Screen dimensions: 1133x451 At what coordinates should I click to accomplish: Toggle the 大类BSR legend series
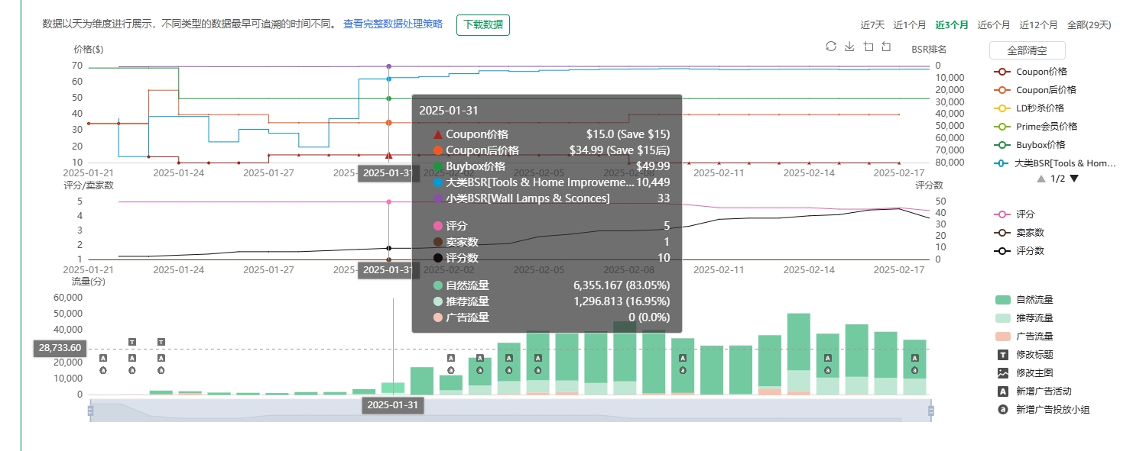coord(1055,163)
